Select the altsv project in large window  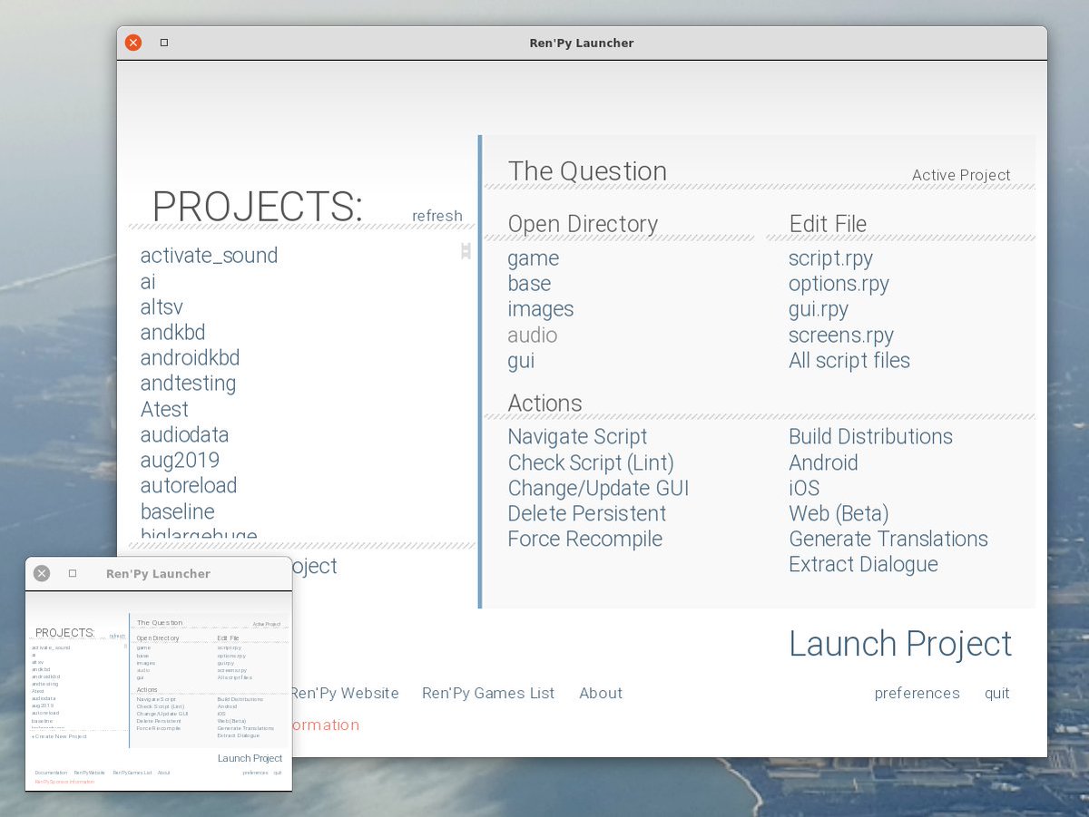(x=162, y=307)
